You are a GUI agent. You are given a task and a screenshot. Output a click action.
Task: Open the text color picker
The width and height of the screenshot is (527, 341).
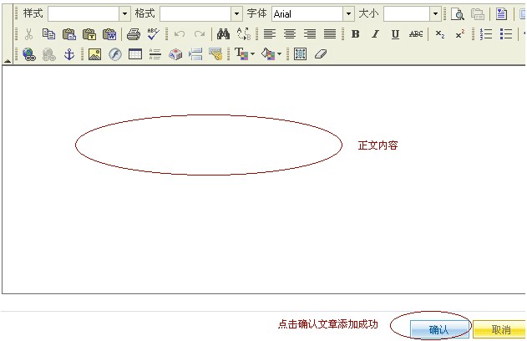tap(243, 54)
